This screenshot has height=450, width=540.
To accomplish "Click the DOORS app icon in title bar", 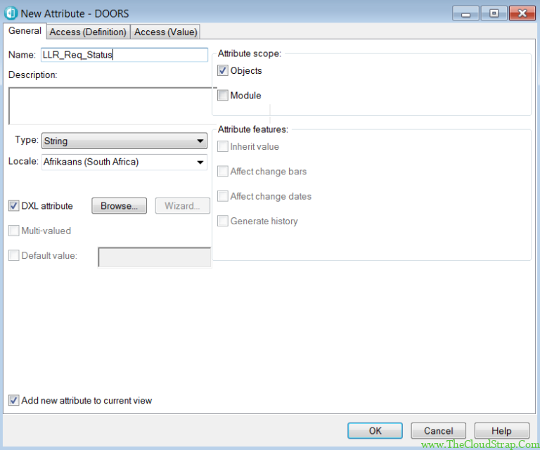I will pos(11,13).
